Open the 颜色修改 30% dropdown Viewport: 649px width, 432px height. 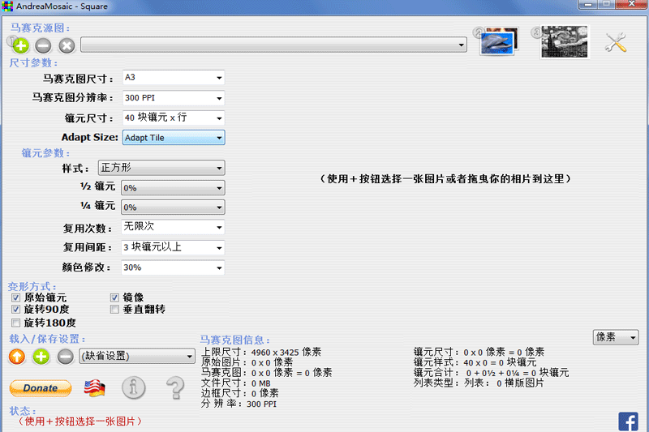[x=173, y=267]
